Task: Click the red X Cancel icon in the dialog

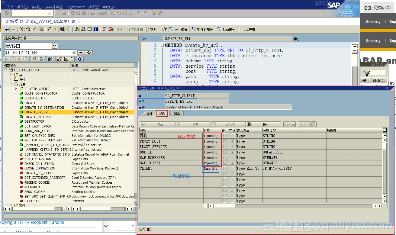Action: [148, 230]
